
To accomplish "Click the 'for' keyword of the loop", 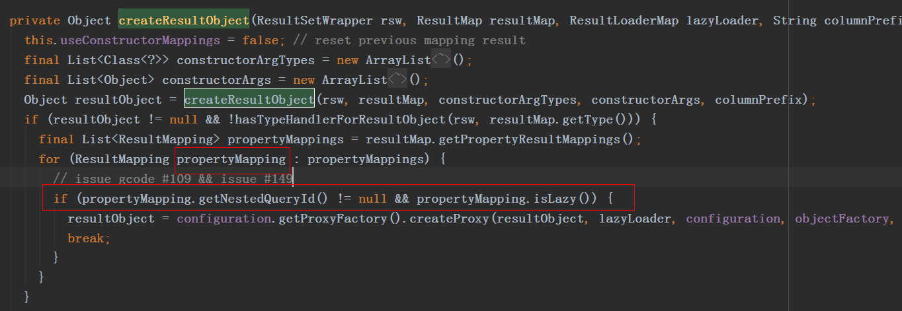I will [x=50, y=159].
